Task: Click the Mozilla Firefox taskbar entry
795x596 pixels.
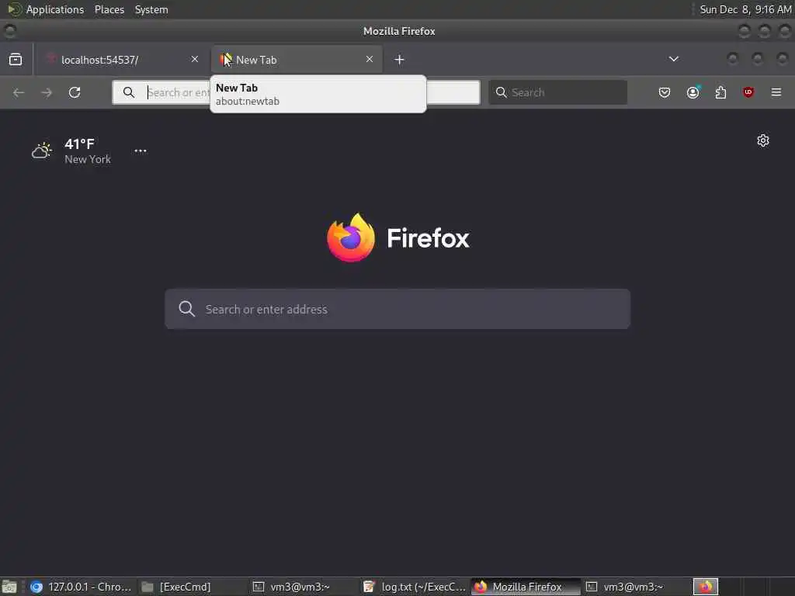Action: click(x=526, y=587)
